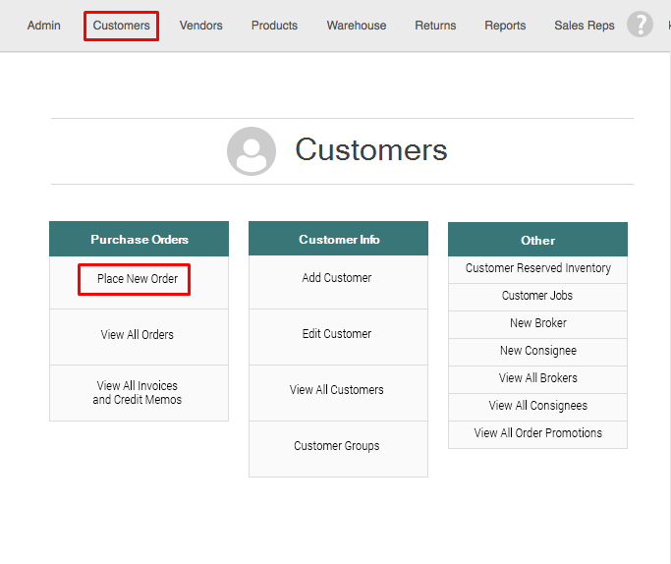Click Place New Order

[138, 279]
